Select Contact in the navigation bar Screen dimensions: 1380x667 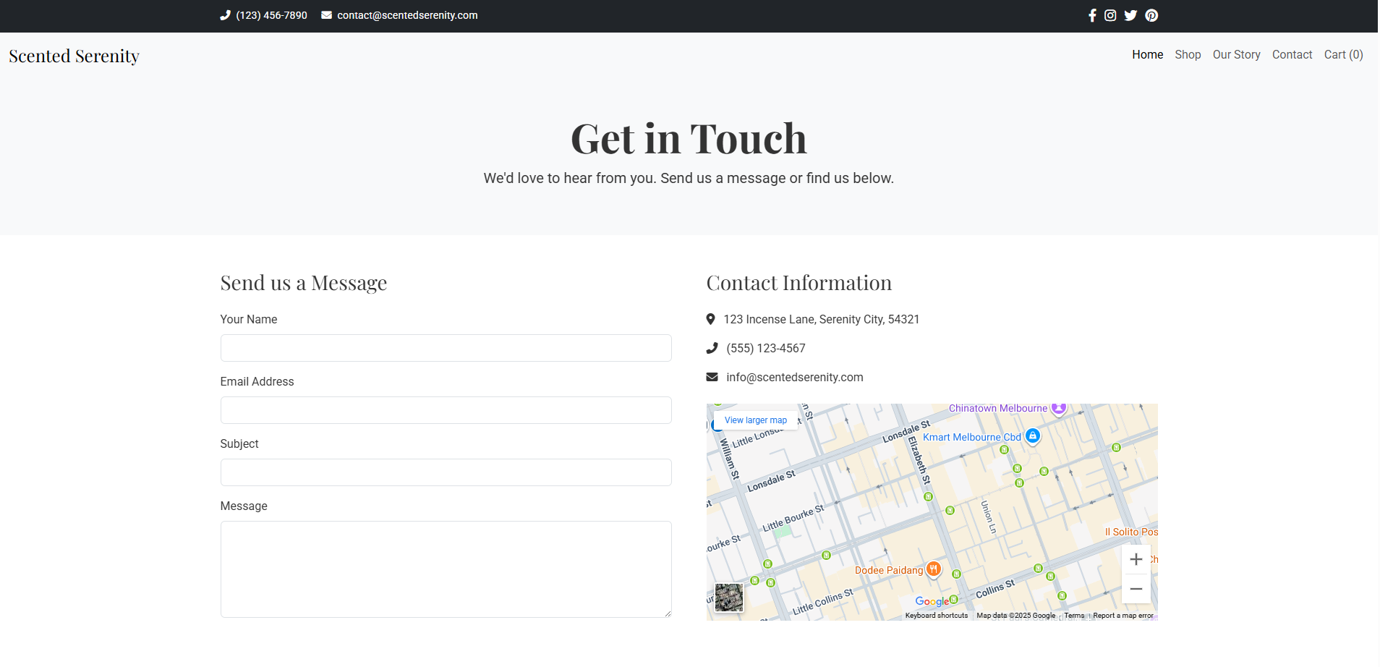point(1292,55)
